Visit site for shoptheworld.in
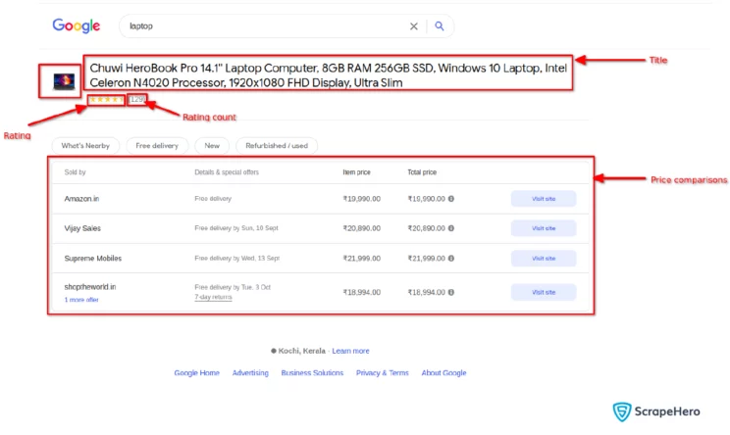Image resolution: width=730 pixels, height=435 pixels. point(544,292)
